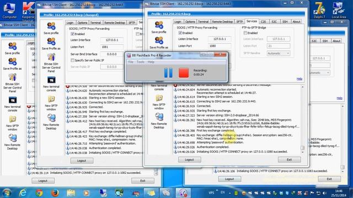The image size is (353, 198).
Task: Click Logout button in port 1080 window
Action: [190, 159]
